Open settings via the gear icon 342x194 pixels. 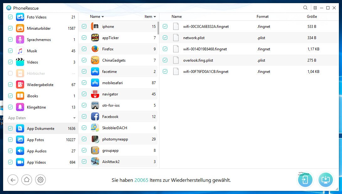[x=40, y=180]
